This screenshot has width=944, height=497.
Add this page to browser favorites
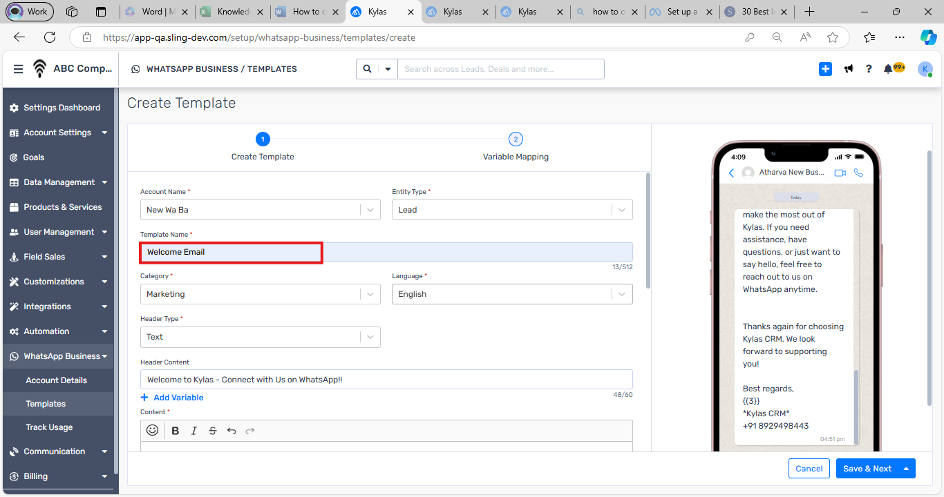pos(833,37)
